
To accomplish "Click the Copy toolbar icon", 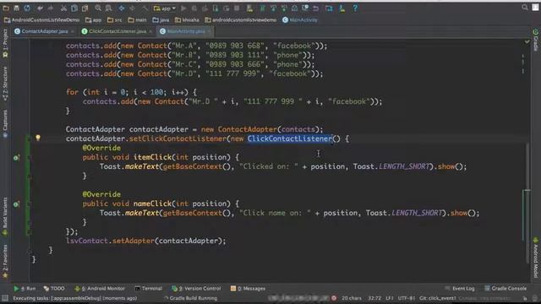I will click(74, 8).
